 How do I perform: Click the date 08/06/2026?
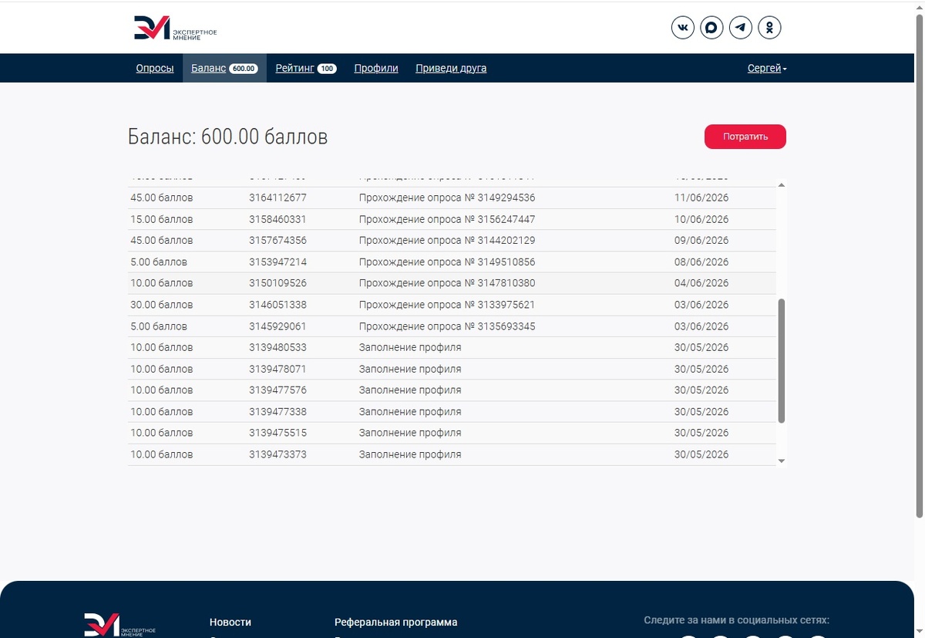pyautogui.click(x=701, y=262)
